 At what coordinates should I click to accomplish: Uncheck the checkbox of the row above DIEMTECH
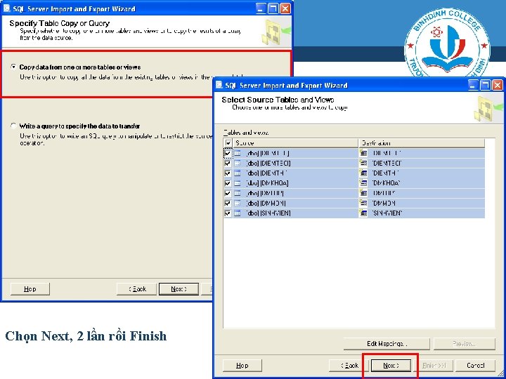tap(228, 153)
